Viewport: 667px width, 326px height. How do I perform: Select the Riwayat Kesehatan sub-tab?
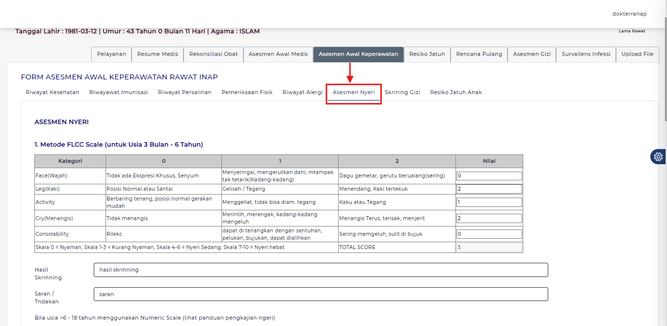[53, 92]
